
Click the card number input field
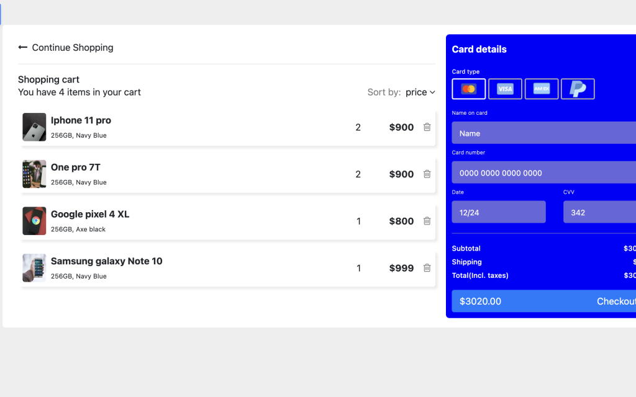547,172
